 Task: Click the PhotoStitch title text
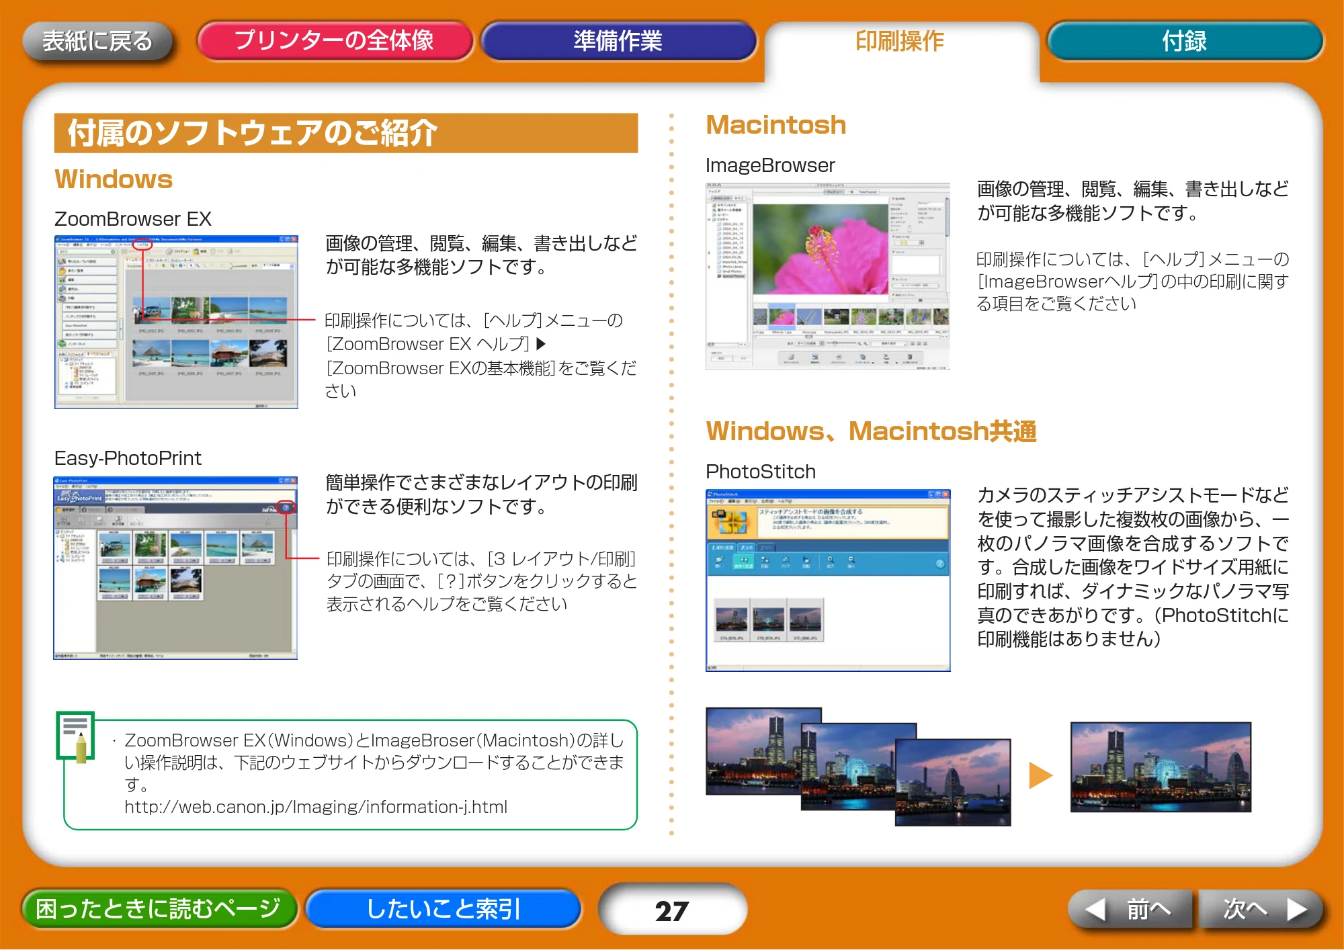pos(761,472)
